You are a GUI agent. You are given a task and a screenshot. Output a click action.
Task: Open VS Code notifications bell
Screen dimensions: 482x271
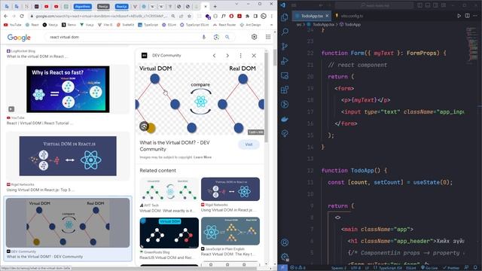pos(476,268)
